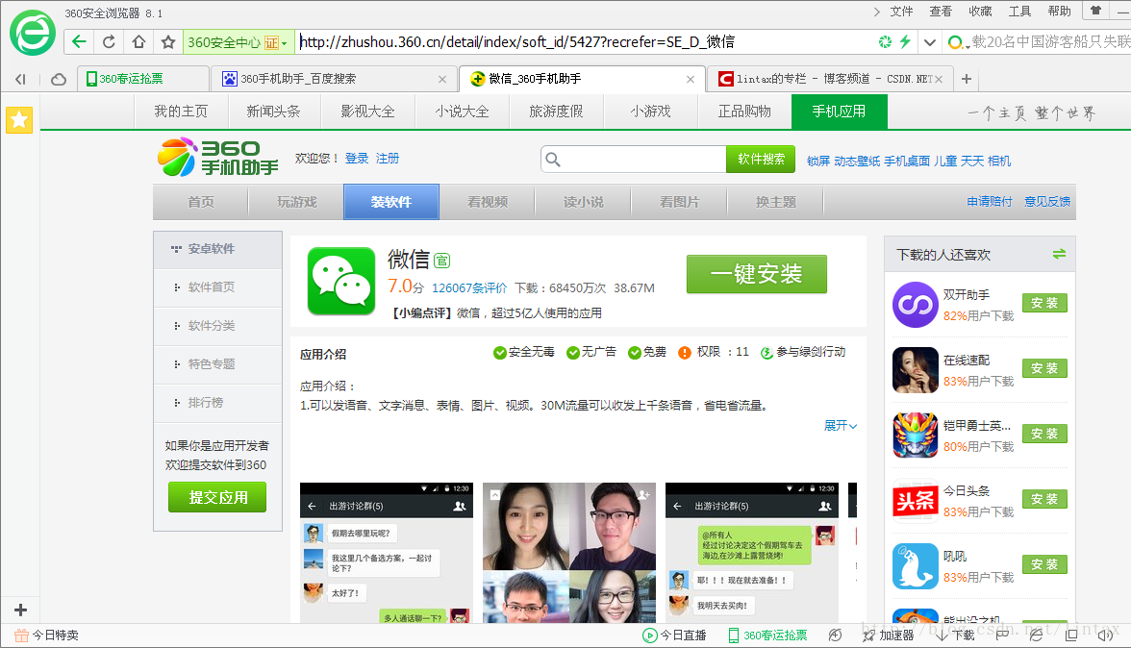Close the 360手机助手_百度搜索 tab
This screenshot has height=648, width=1131.
tap(442, 79)
